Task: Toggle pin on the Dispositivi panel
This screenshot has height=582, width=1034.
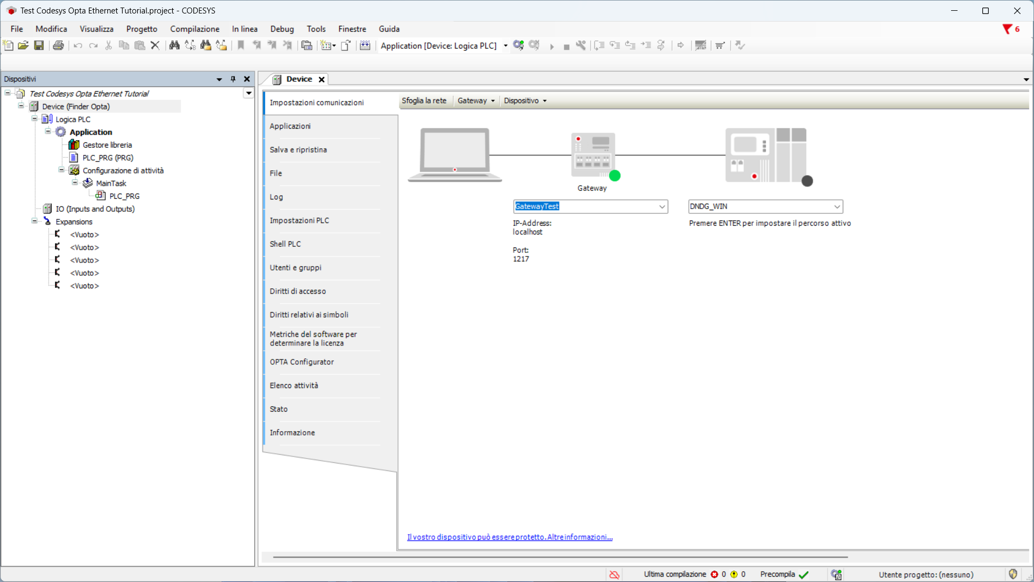Action: [233, 79]
